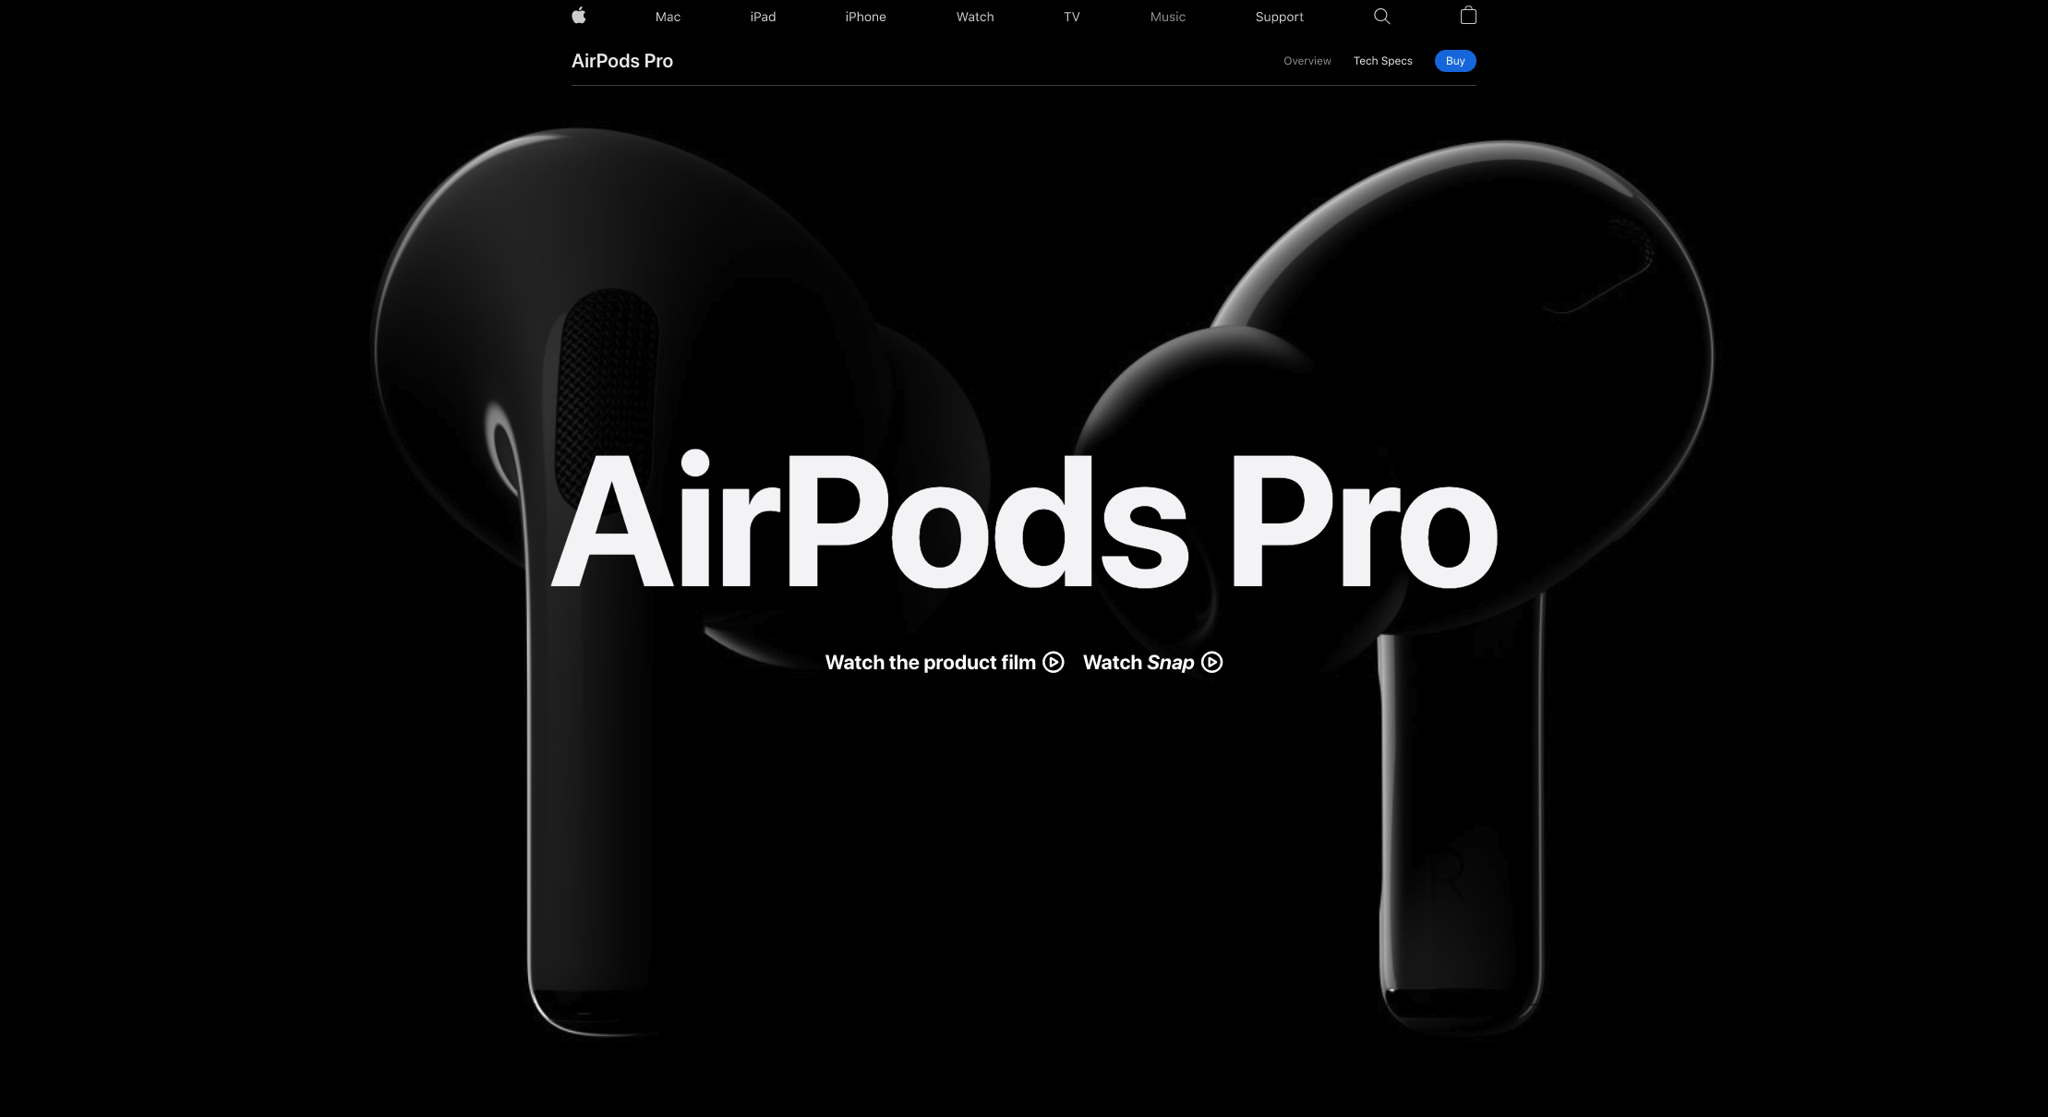Click the Mac navigation icon
The image size is (2048, 1117).
(x=667, y=17)
